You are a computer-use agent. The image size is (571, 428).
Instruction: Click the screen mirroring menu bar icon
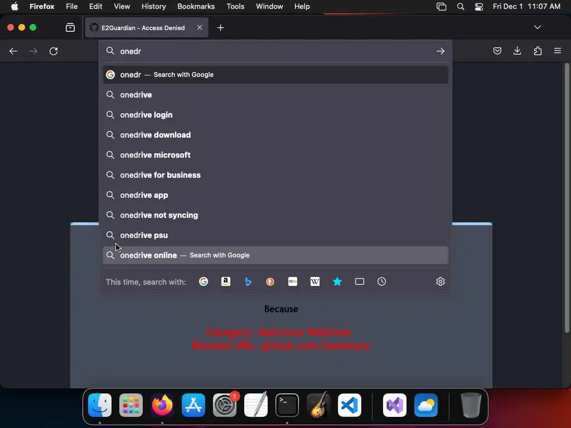[x=442, y=7]
